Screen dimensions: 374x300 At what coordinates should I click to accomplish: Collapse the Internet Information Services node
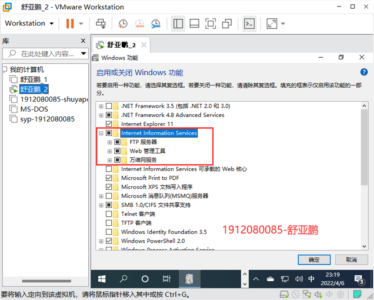101,133
